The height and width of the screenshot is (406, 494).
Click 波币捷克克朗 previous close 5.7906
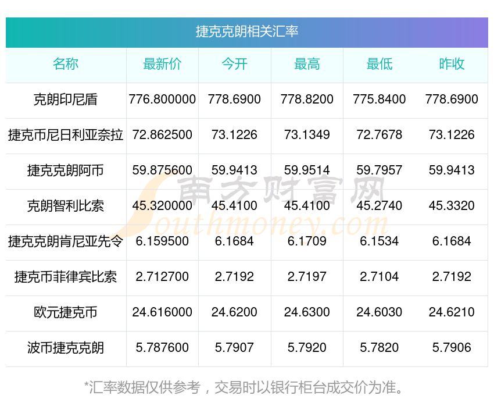(452, 348)
